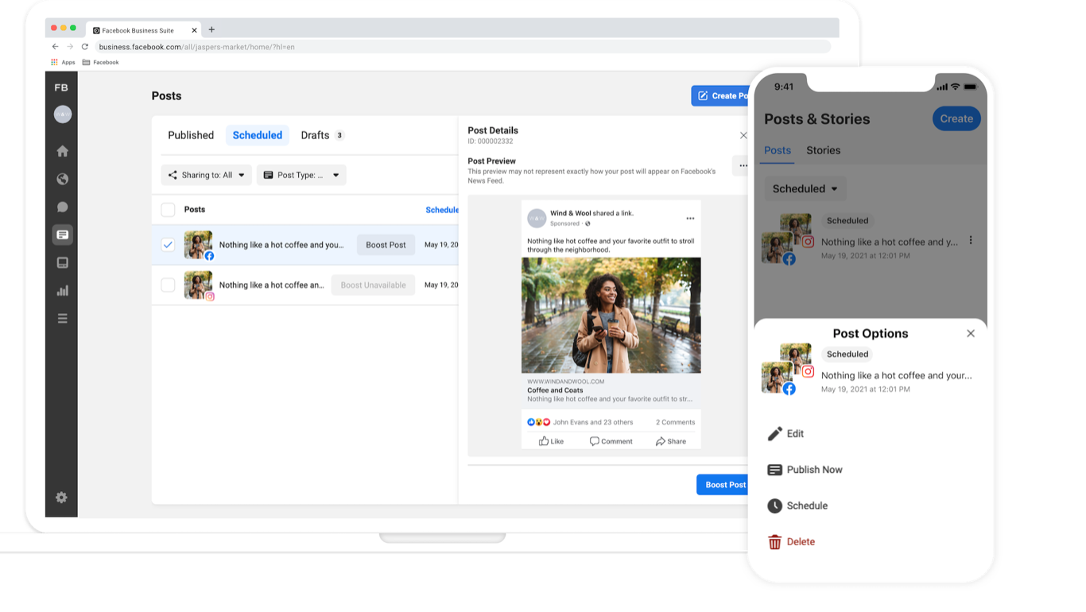Check the select-all Posts checkbox

tap(168, 209)
